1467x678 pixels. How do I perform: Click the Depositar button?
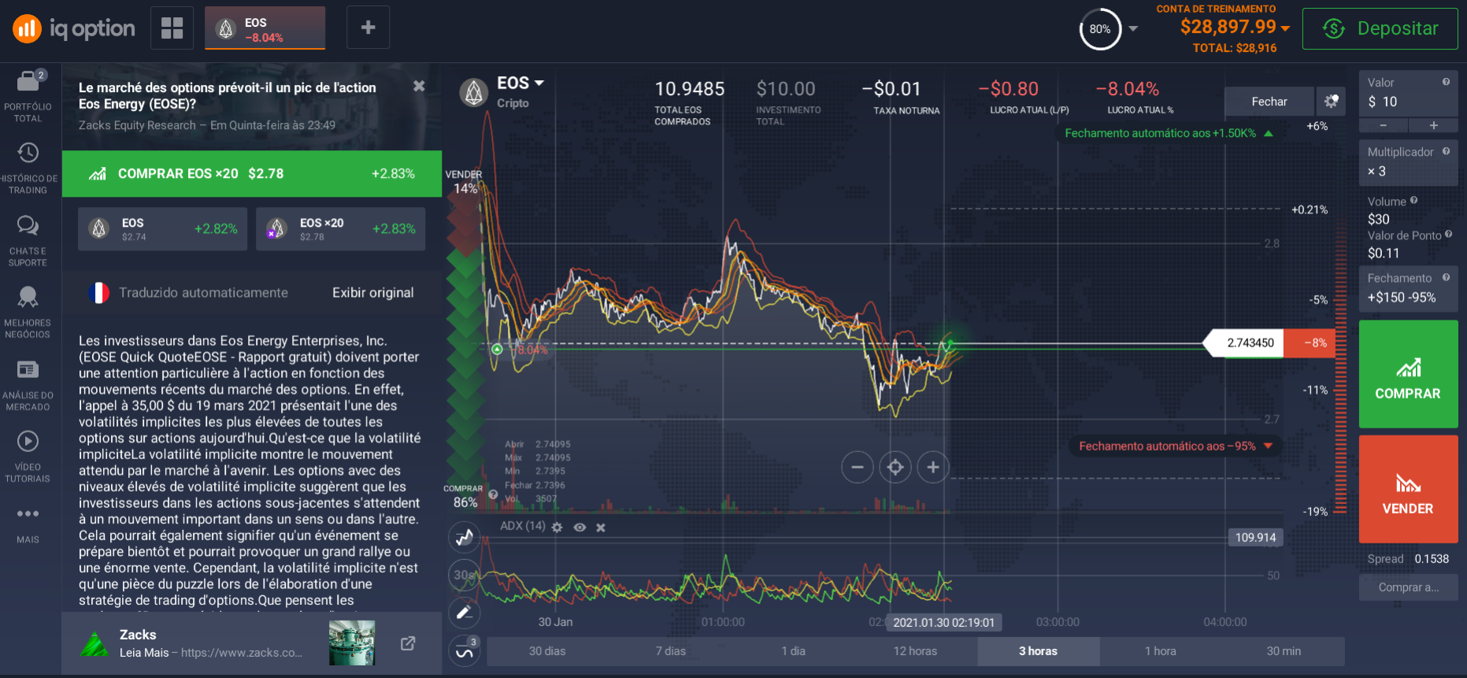[1380, 28]
